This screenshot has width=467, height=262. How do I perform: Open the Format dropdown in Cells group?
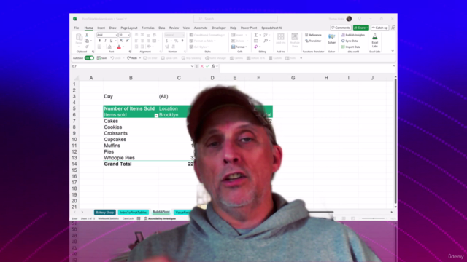239,47
